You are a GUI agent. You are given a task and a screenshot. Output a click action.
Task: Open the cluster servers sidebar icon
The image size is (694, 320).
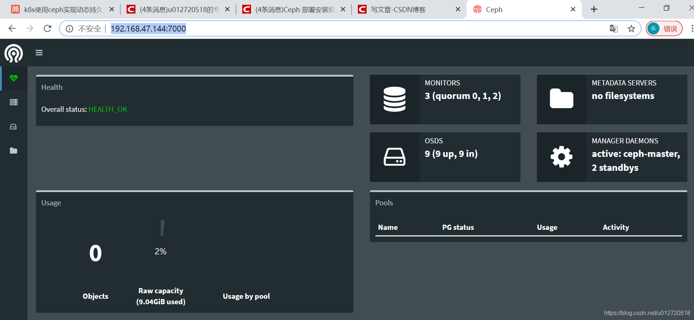pos(14,102)
